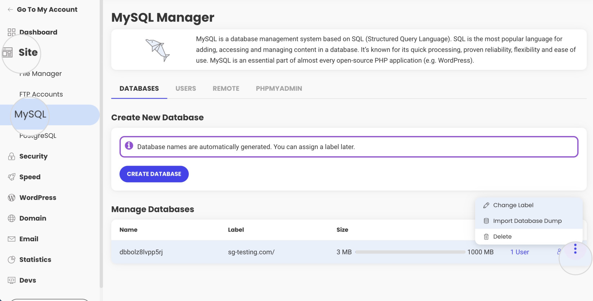593x301 pixels.
Task: Click the trash icon next to Delete
Action: (x=486, y=237)
